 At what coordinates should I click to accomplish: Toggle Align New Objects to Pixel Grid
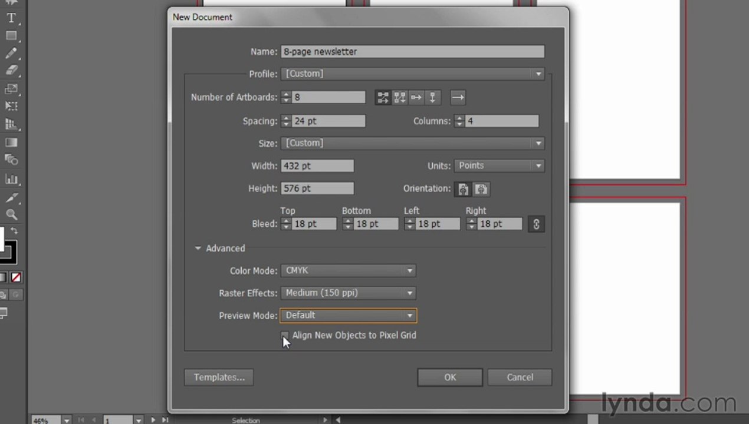(285, 335)
